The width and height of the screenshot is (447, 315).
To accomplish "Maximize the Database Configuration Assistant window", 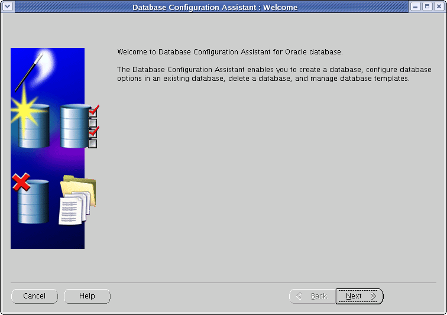I will 427,7.
